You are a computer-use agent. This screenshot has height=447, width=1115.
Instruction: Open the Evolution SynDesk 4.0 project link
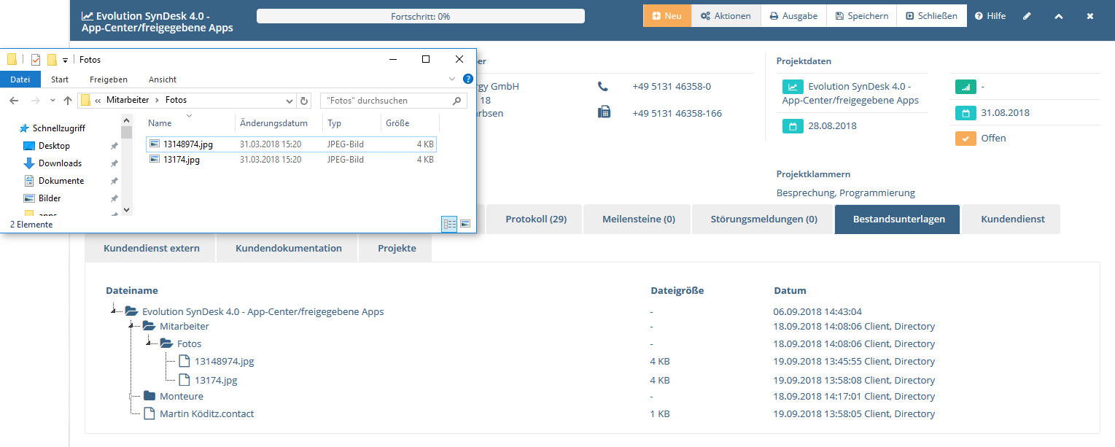click(x=850, y=93)
